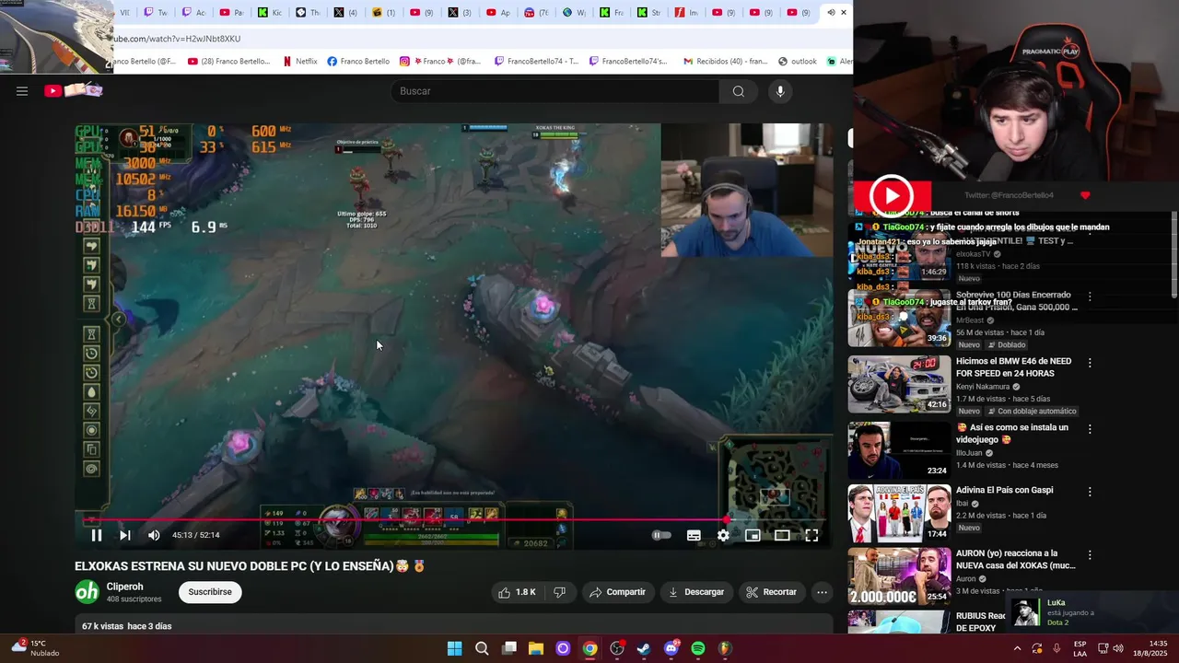Pause the video
This screenshot has width=1179, height=663.
[x=96, y=535]
